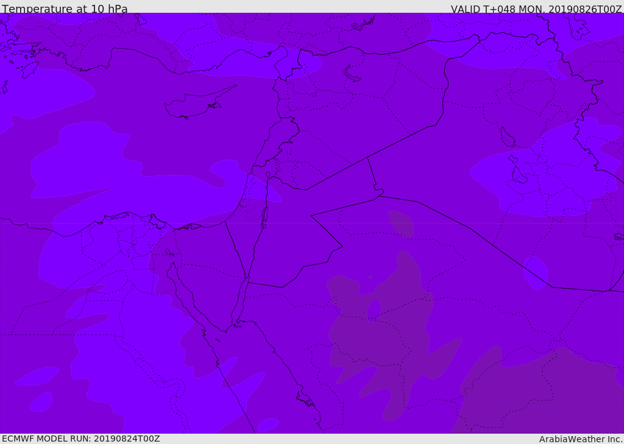Click the 'Temperature at 10 hPa' title
The height and width of the screenshot is (444, 624).
(x=65, y=9)
